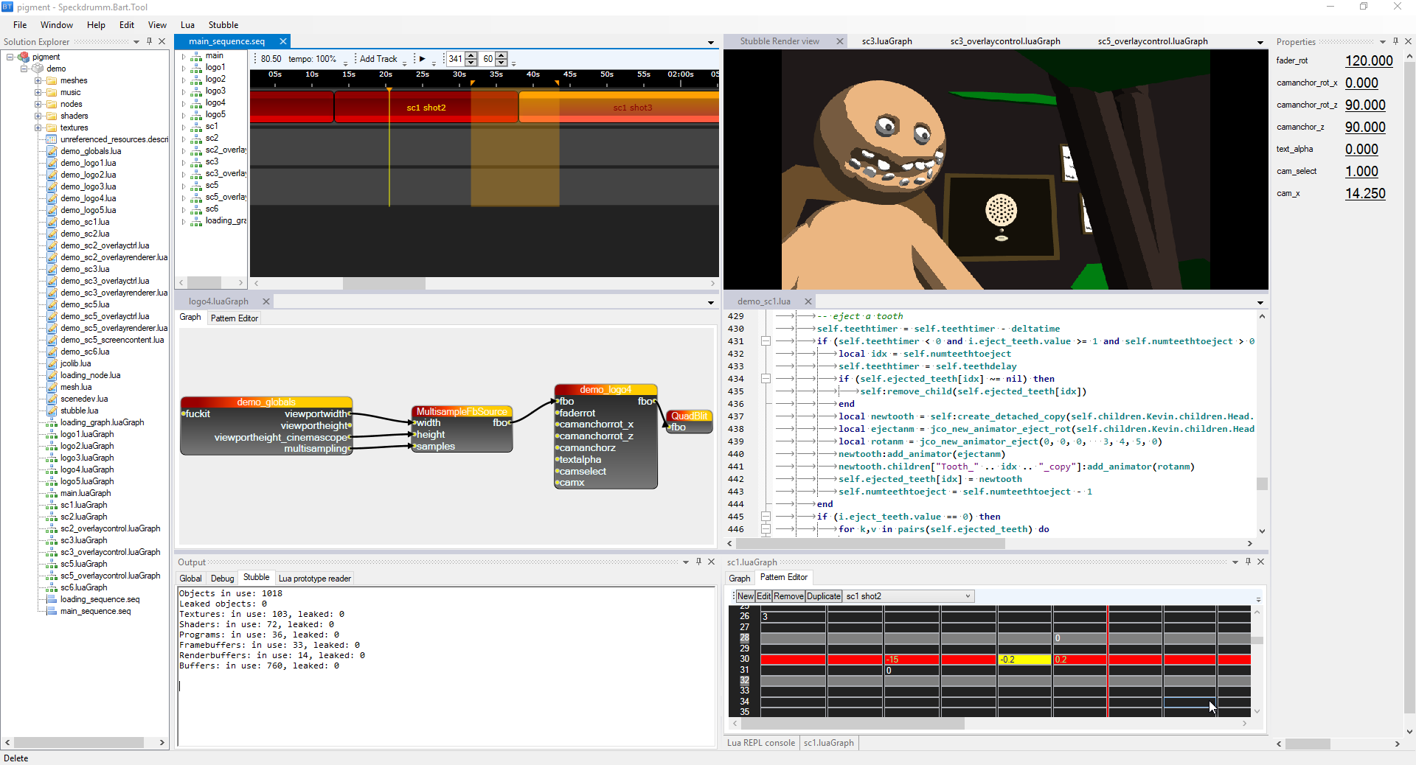Select the sc1 shot3 clip on timeline
The height and width of the screenshot is (765, 1416).
pyautogui.click(x=619, y=108)
